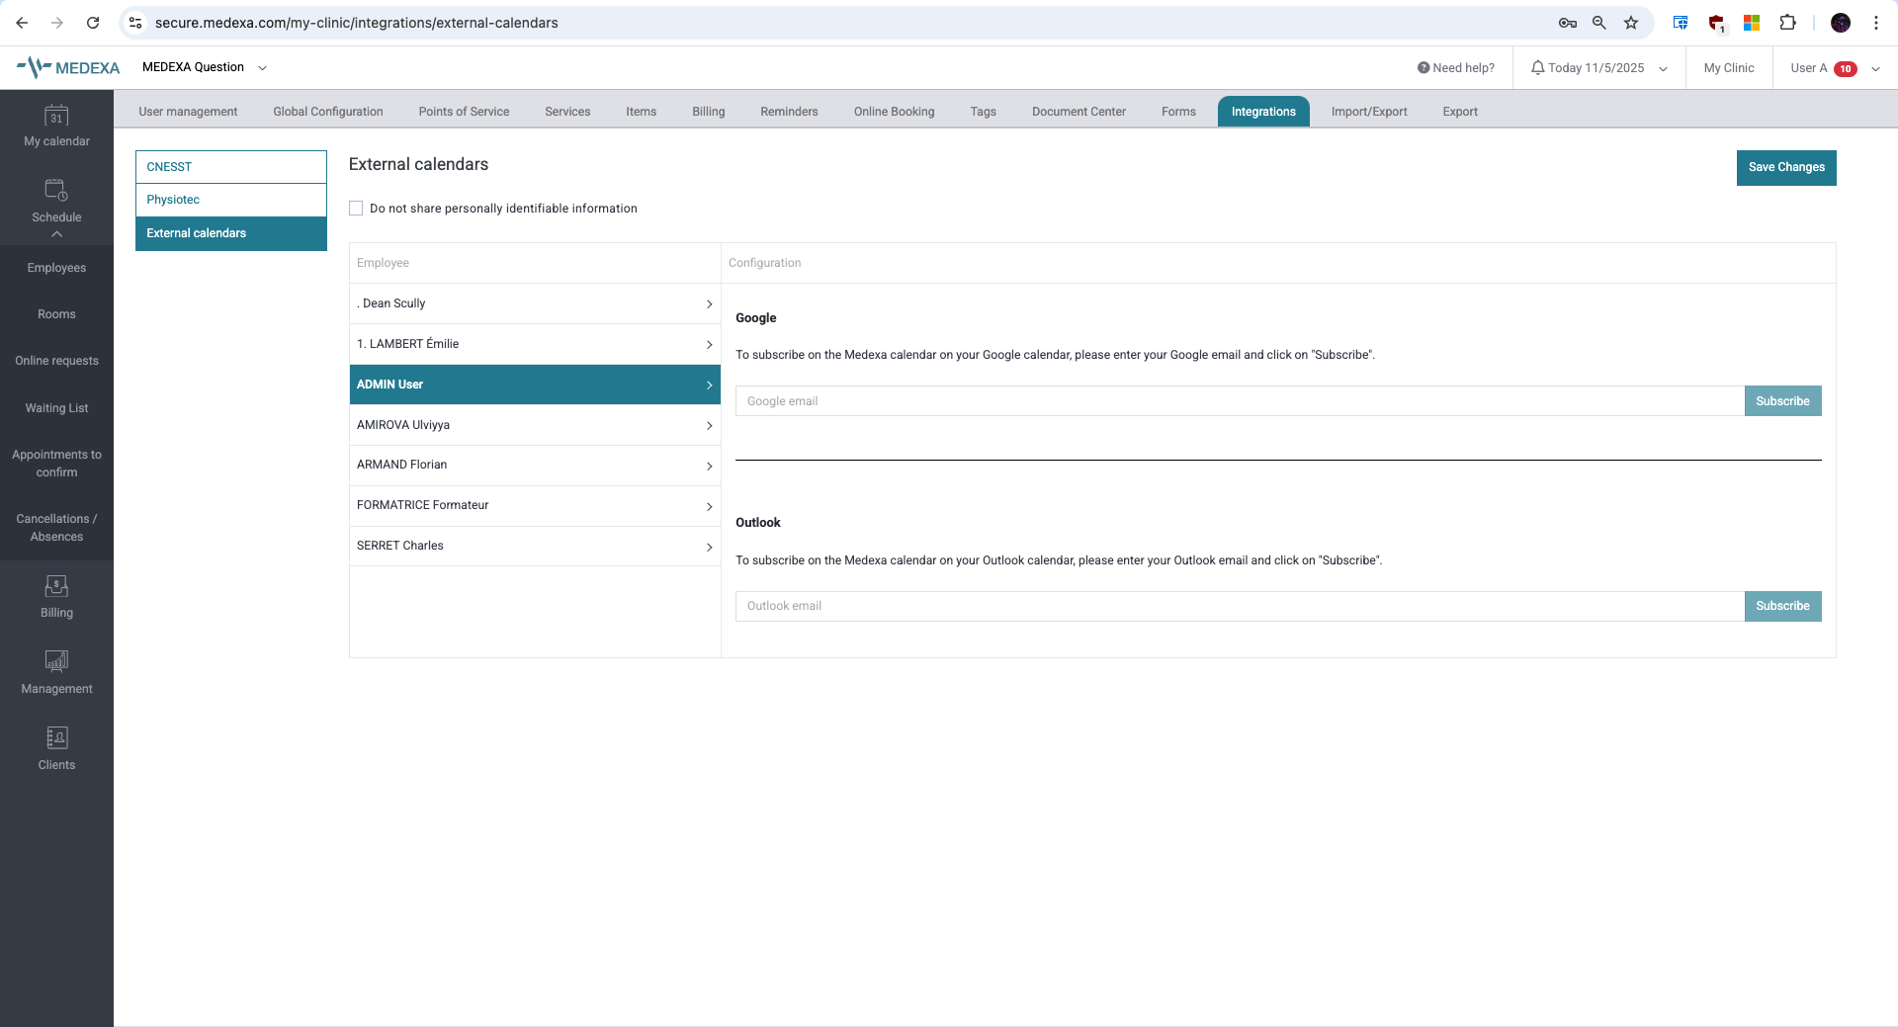This screenshot has height=1027, width=1898.
Task: Open the Points of Service tab
Action: click(x=464, y=112)
